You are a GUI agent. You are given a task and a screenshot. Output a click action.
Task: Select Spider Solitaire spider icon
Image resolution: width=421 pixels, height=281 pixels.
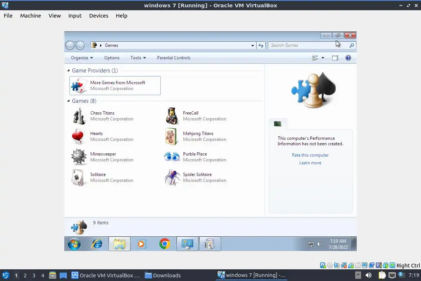click(172, 177)
